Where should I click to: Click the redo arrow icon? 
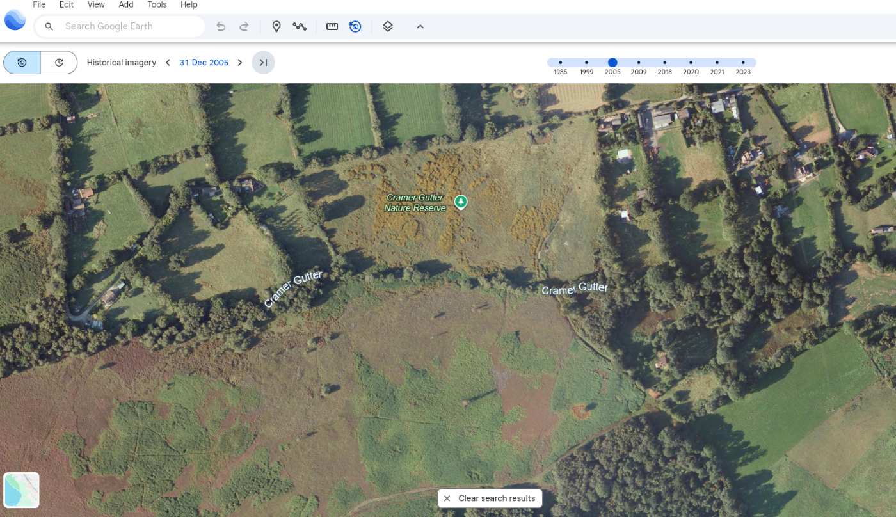pos(244,26)
